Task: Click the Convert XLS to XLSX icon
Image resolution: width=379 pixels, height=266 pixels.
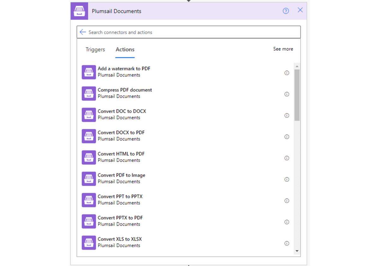Action: [x=88, y=243]
